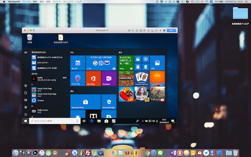Image resolution: width=251 pixels, height=157 pixels.
Task: Open the デバイス menu in menu bar
Action: point(57,2)
